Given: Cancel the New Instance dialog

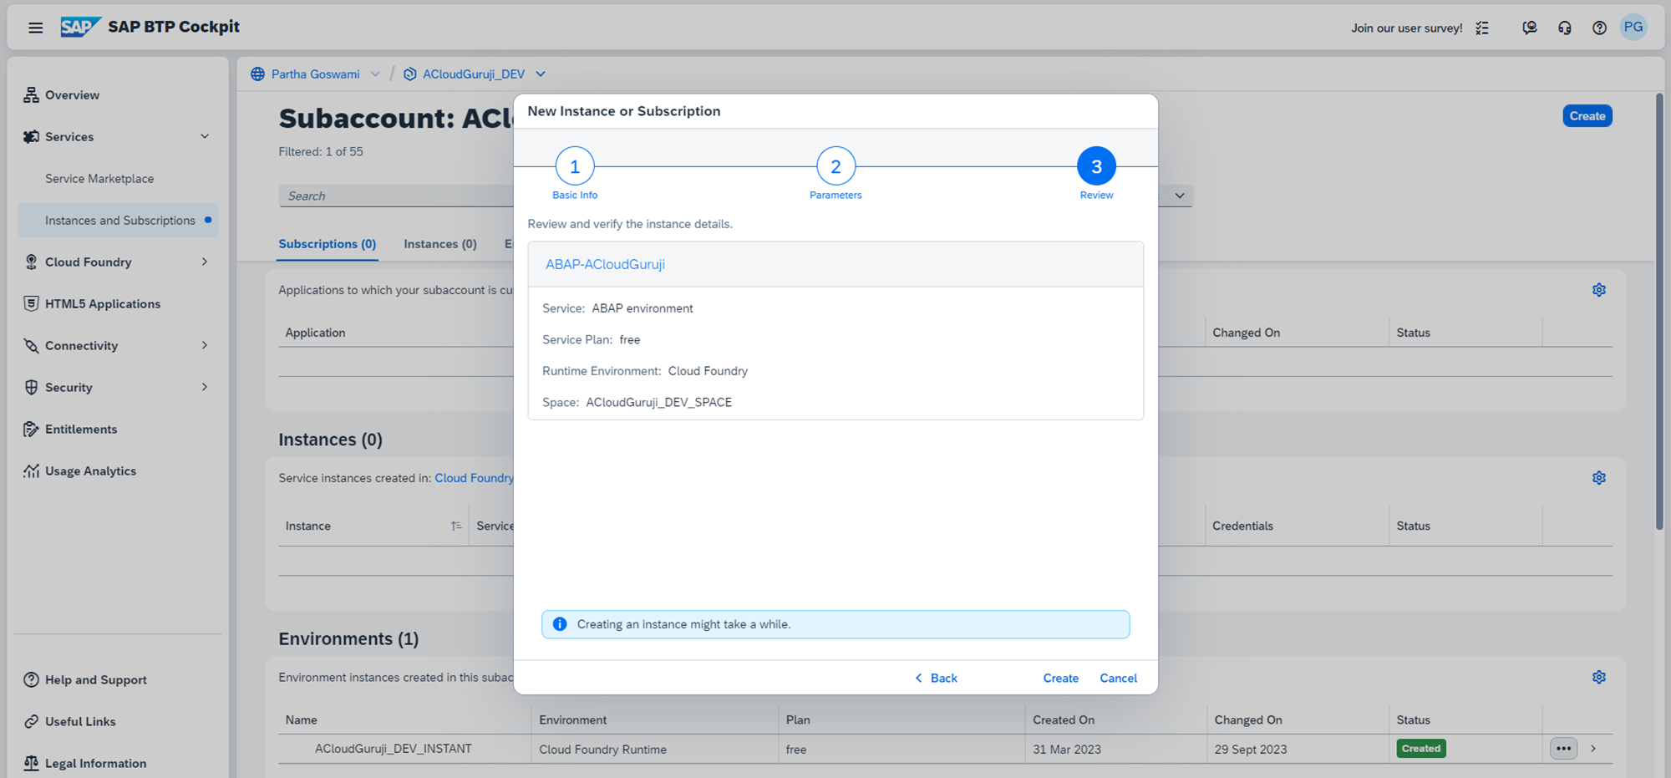Looking at the screenshot, I should (1118, 678).
